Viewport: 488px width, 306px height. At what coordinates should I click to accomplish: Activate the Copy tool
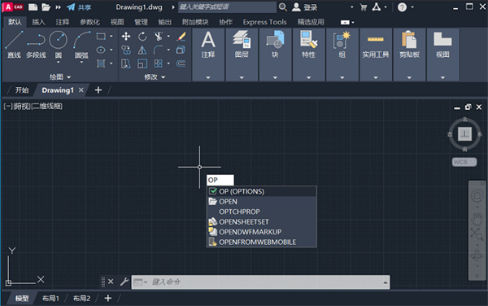click(x=126, y=50)
